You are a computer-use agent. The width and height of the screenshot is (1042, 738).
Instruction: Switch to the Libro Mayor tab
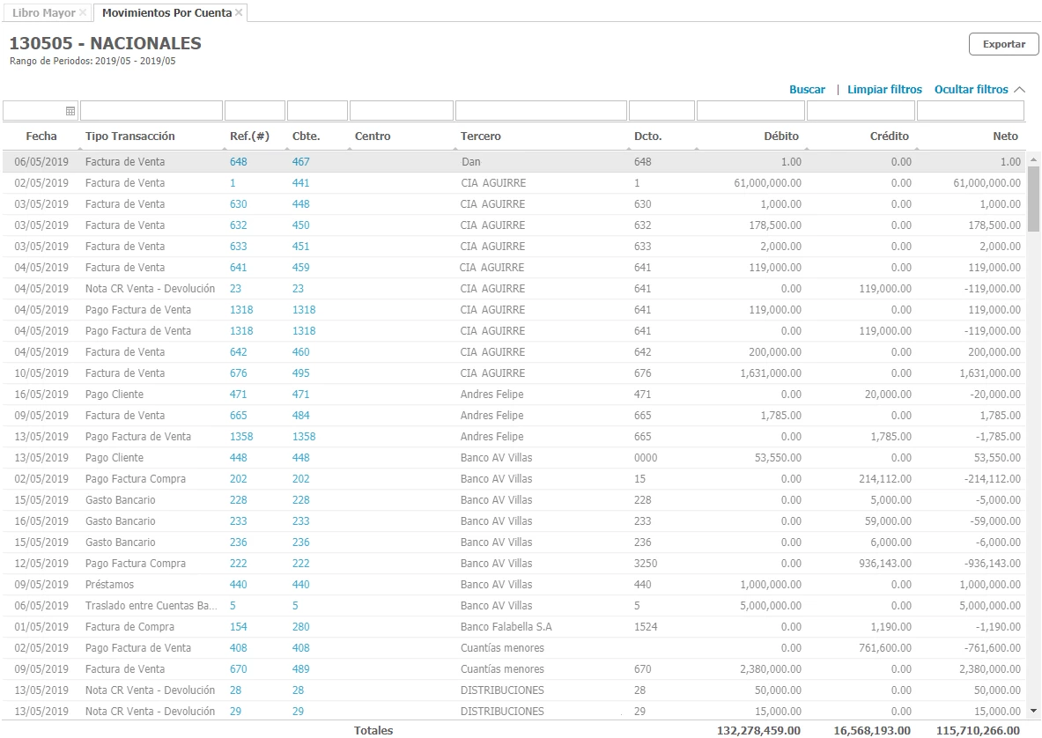coord(44,13)
